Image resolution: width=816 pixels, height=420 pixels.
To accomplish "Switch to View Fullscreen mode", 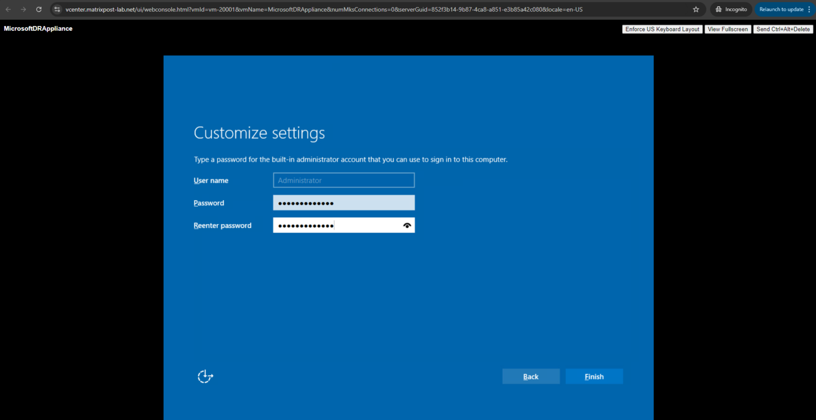I will (728, 29).
